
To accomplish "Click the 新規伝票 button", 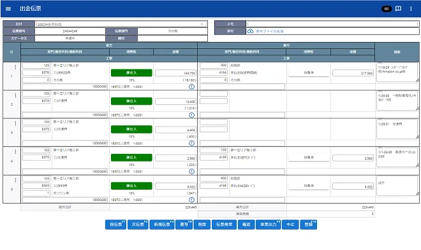I will point(162,225).
